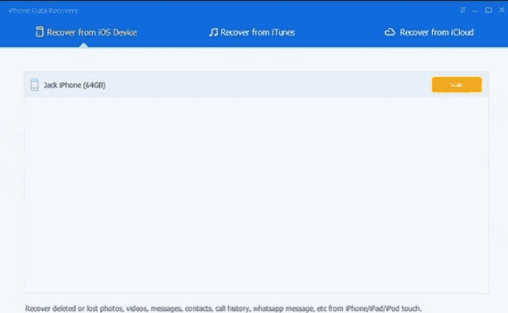This screenshot has width=508, height=313.
Task: Open the menu icon in the title bar
Action: point(463,11)
